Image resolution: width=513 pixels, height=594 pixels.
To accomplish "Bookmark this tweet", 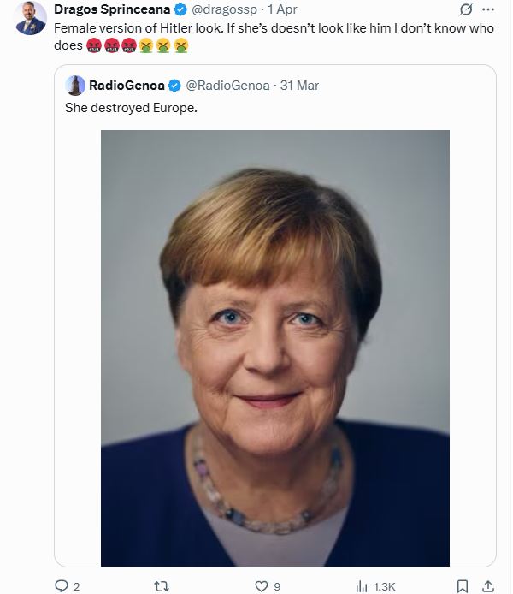I will [462, 586].
